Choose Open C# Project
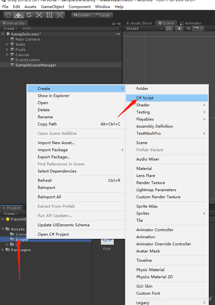 click(x=76, y=234)
